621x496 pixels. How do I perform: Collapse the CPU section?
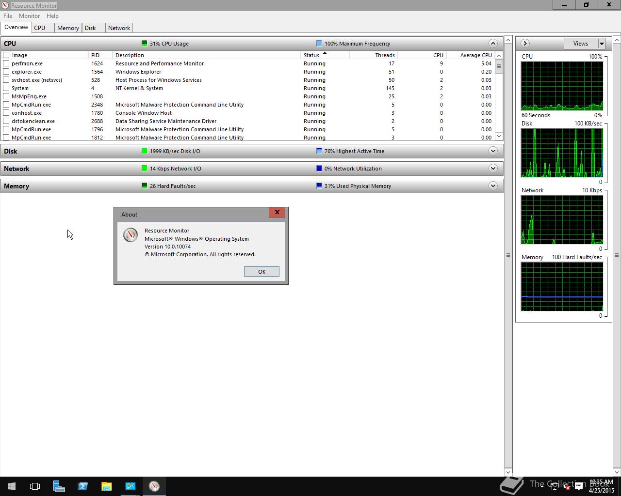pos(493,44)
